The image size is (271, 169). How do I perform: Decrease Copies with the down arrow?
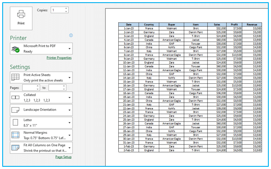(66, 11)
